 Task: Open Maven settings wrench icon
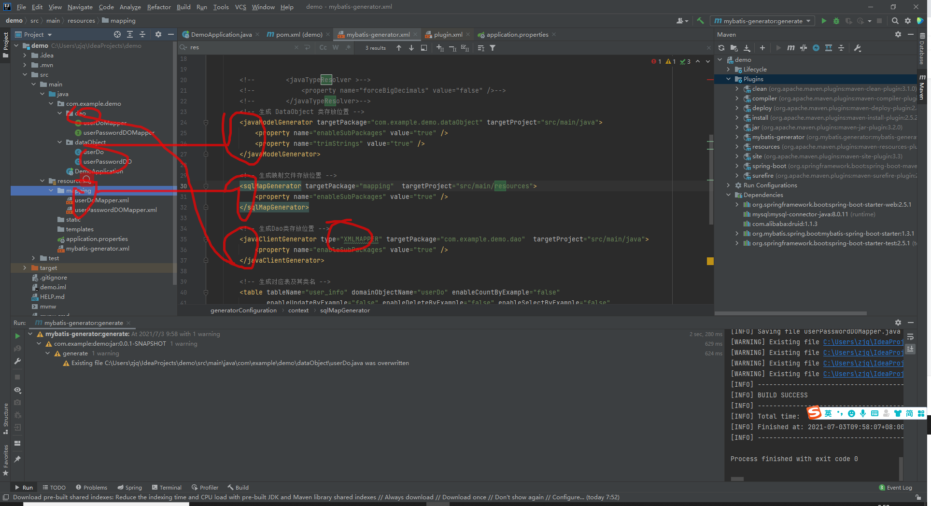coord(858,48)
